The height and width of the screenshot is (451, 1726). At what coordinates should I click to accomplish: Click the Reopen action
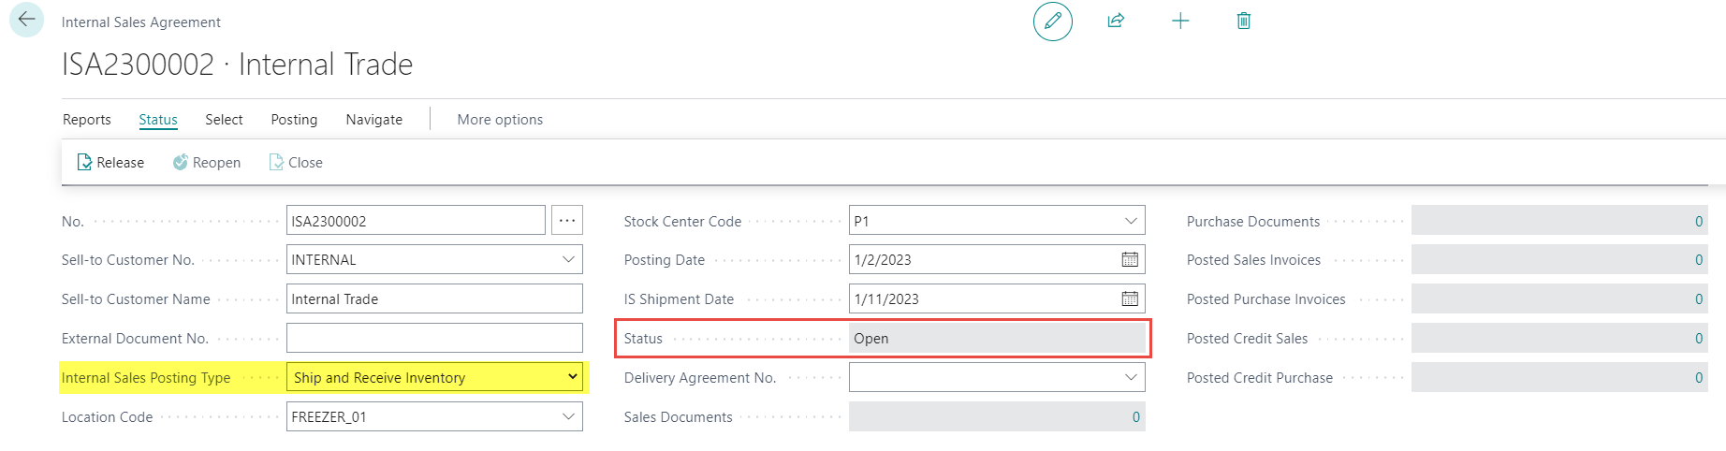pyautogui.click(x=207, y=163)
